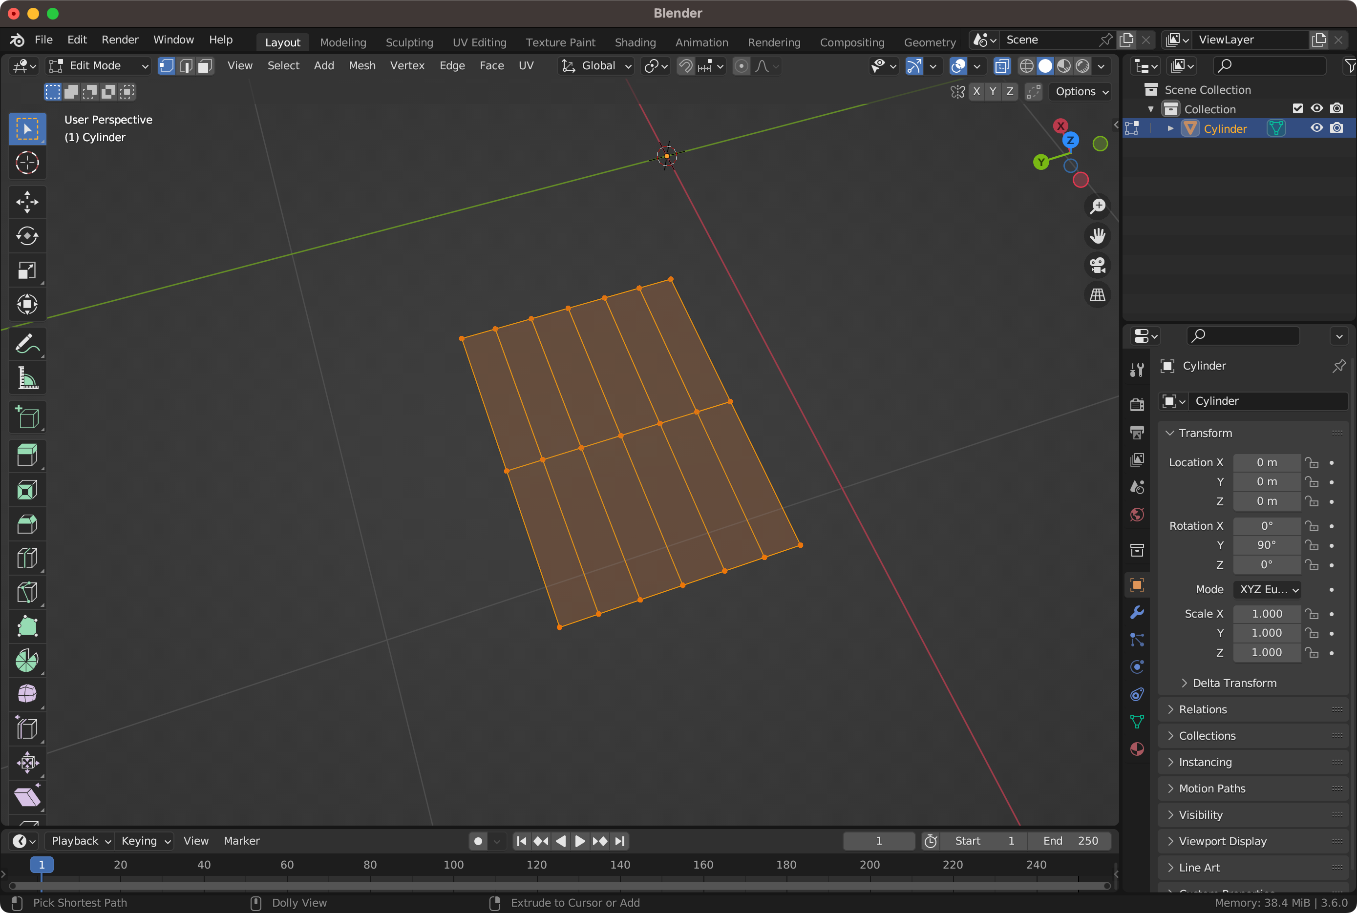Enable wireframe viewport shading
1357x913 pixels.
1027,66
